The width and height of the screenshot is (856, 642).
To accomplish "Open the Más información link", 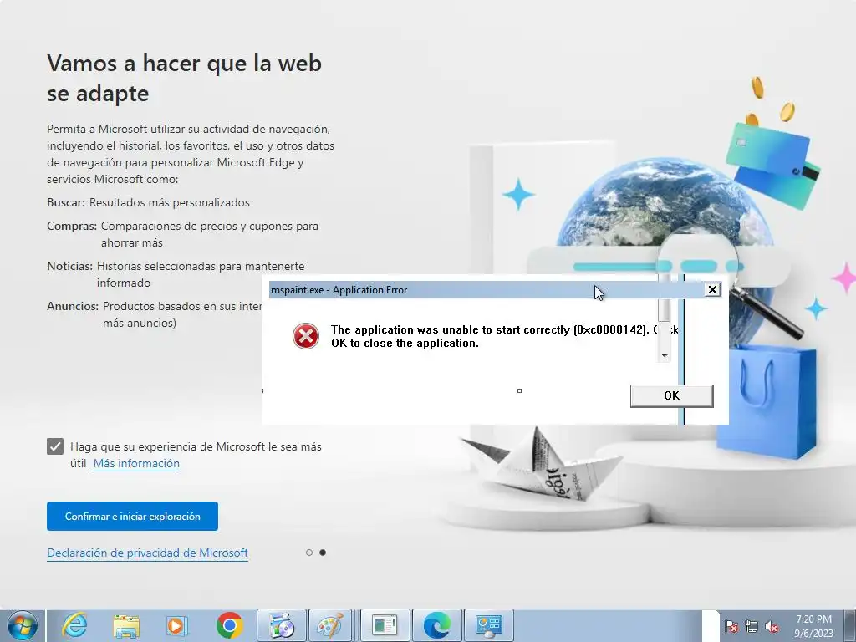I will point(136,463).
